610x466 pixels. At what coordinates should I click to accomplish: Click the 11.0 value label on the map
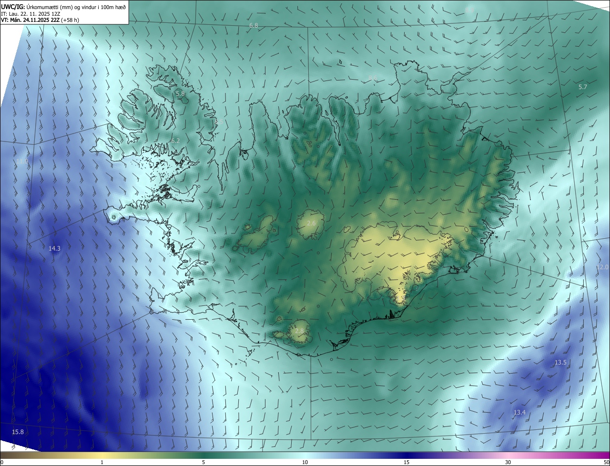(22, 162)
